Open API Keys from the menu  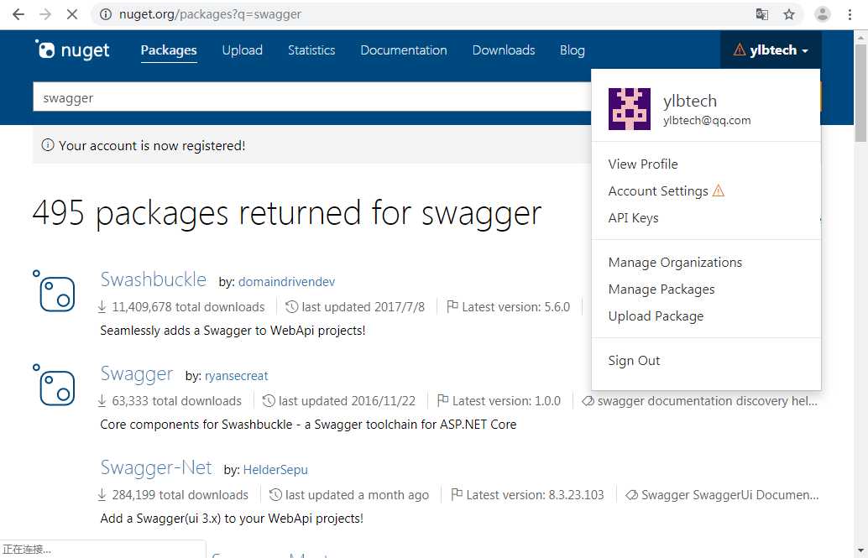tap(633, 218)
